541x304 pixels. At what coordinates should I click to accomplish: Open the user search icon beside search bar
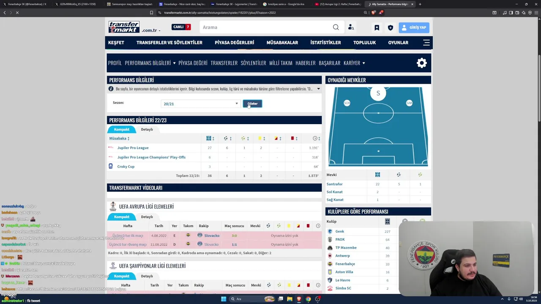(x=351, y=27)
